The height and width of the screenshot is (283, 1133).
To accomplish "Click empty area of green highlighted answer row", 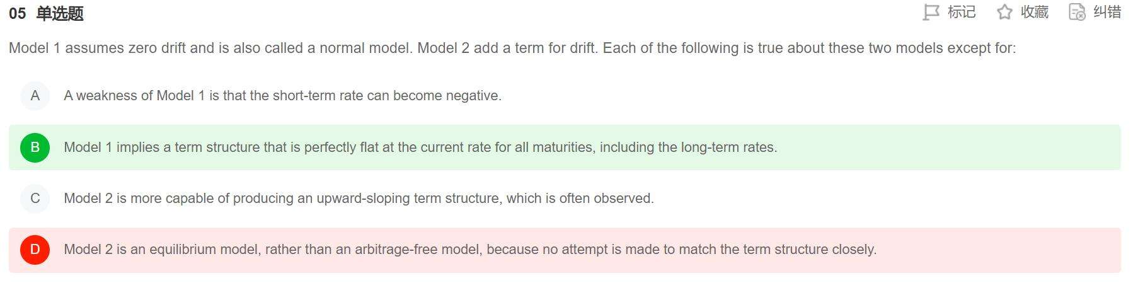I will 945,147.
